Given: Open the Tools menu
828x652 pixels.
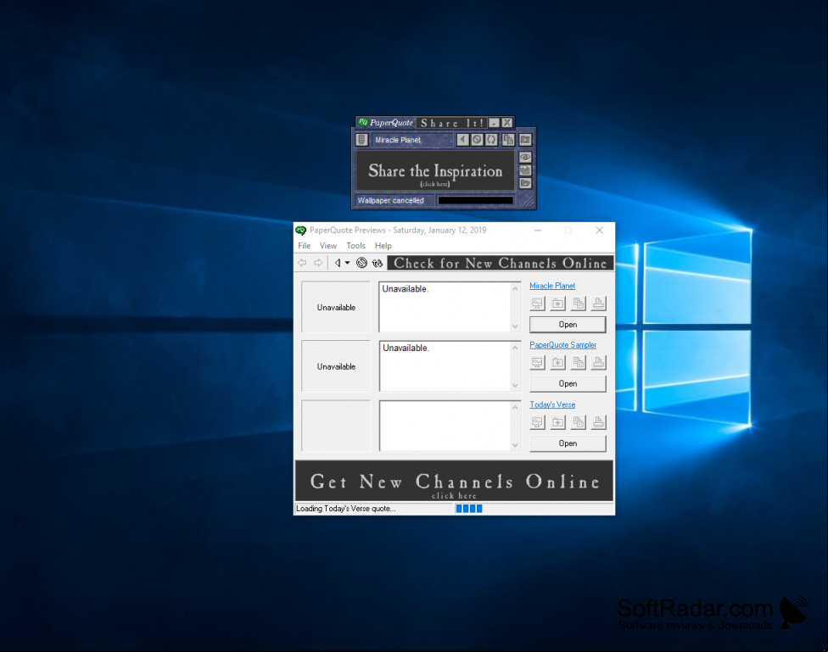Looking at the screenshot, I should click(355, 246).
